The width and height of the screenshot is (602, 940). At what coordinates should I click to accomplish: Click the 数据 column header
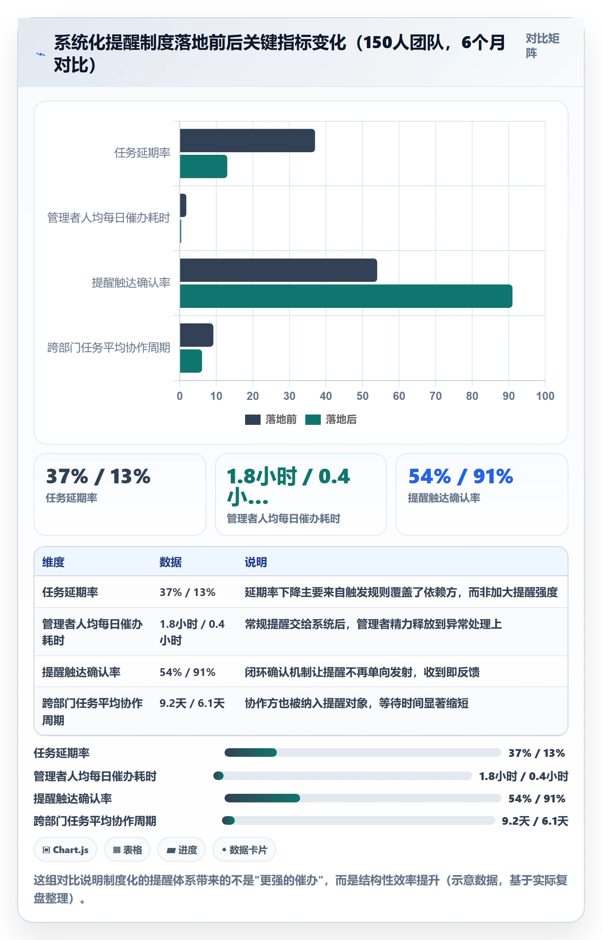pos(171,562)
